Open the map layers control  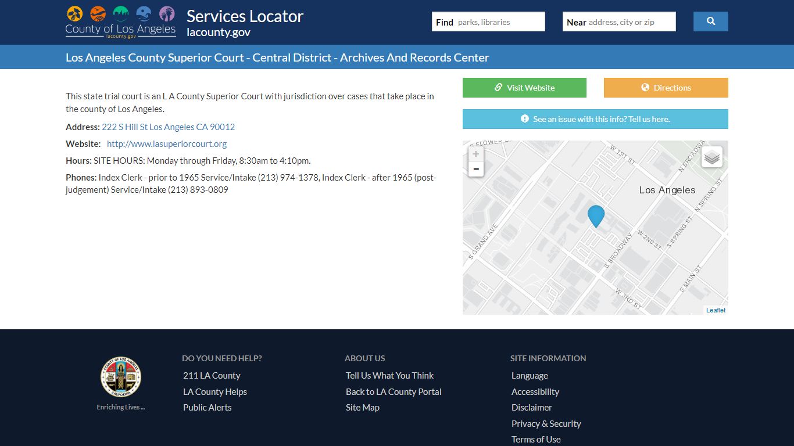(712, 157)
